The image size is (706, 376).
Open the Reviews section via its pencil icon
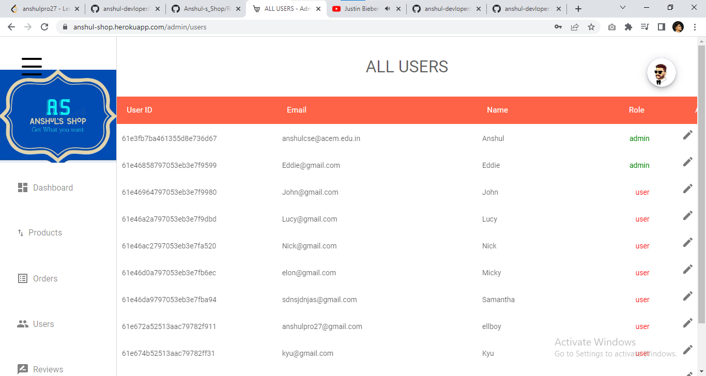click(22, 369)
